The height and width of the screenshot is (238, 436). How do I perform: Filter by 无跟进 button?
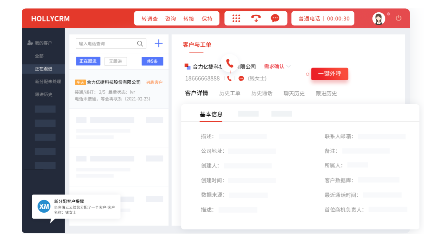tap(116, 61)
